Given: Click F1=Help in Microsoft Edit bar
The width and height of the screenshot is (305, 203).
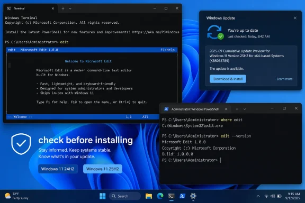Looking at the screenshot, I should [167, 50].
